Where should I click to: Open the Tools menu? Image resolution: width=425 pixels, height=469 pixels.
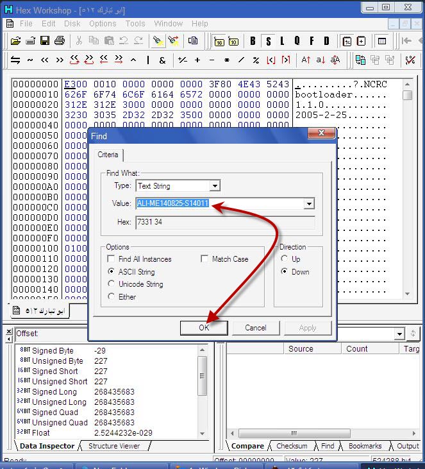point(135,24)
